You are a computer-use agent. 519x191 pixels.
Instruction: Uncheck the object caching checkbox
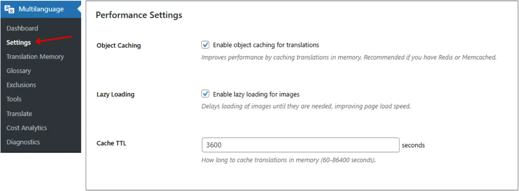pyautogui.click(x=205, y=45)
